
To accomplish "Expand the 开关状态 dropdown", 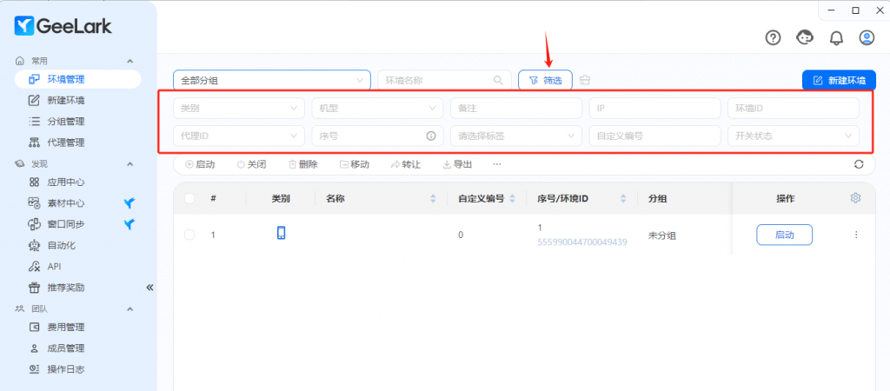I will pos(793,136).
